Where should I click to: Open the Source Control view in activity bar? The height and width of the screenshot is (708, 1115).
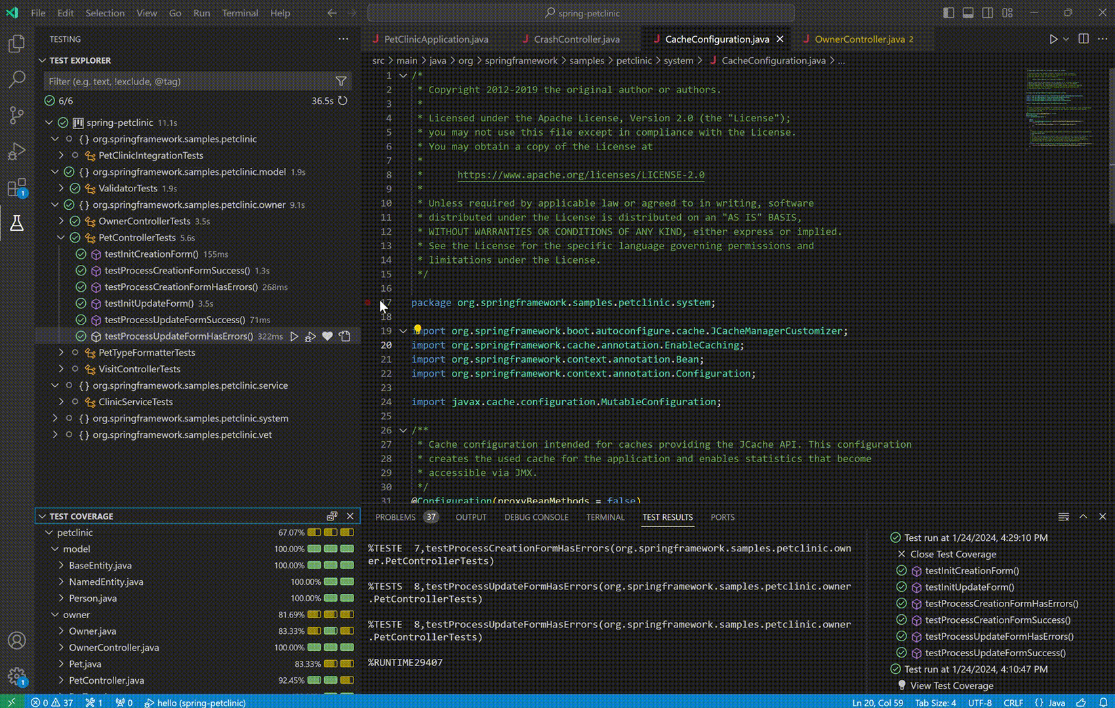16,116
